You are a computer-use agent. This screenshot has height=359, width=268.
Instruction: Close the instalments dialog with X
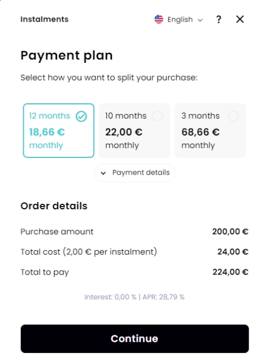240,19
